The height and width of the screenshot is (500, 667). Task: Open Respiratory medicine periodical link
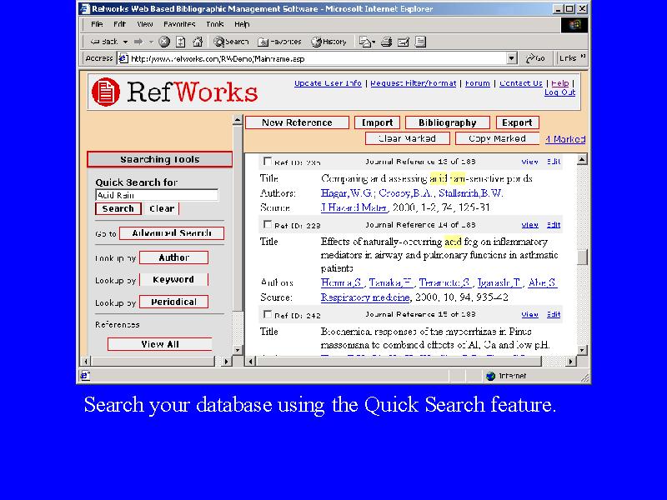pyautogui.click(x=365, y=297)
